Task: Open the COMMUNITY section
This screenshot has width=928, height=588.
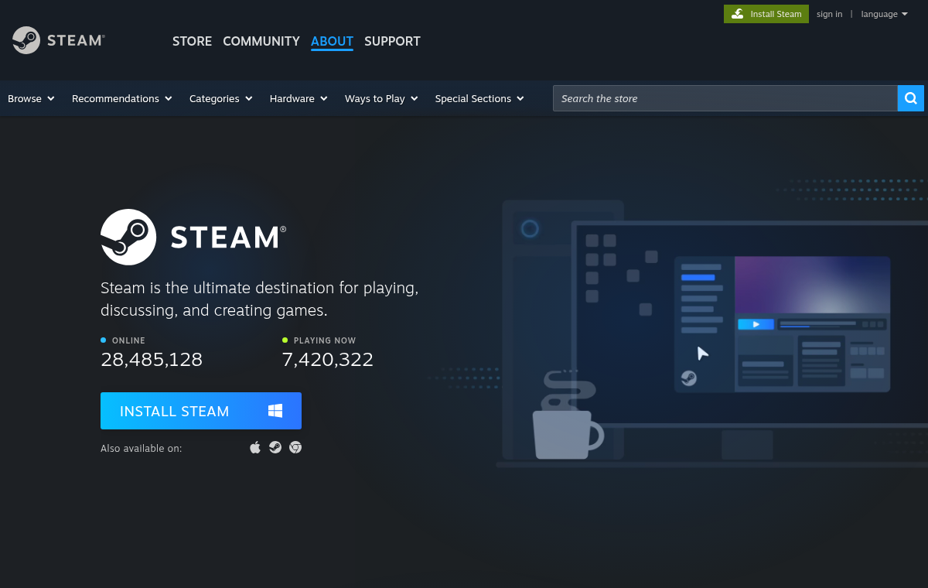Action: (261, 41)
